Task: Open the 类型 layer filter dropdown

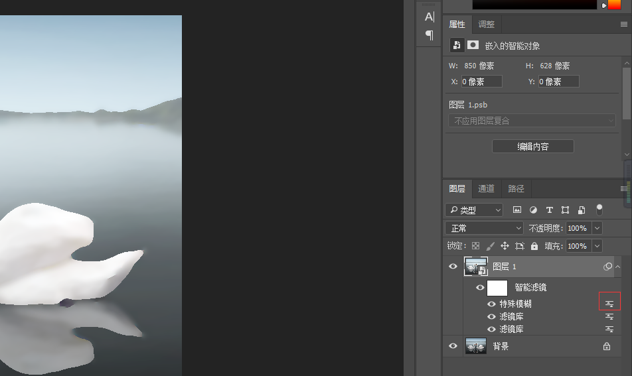Action: pos(474,210)
